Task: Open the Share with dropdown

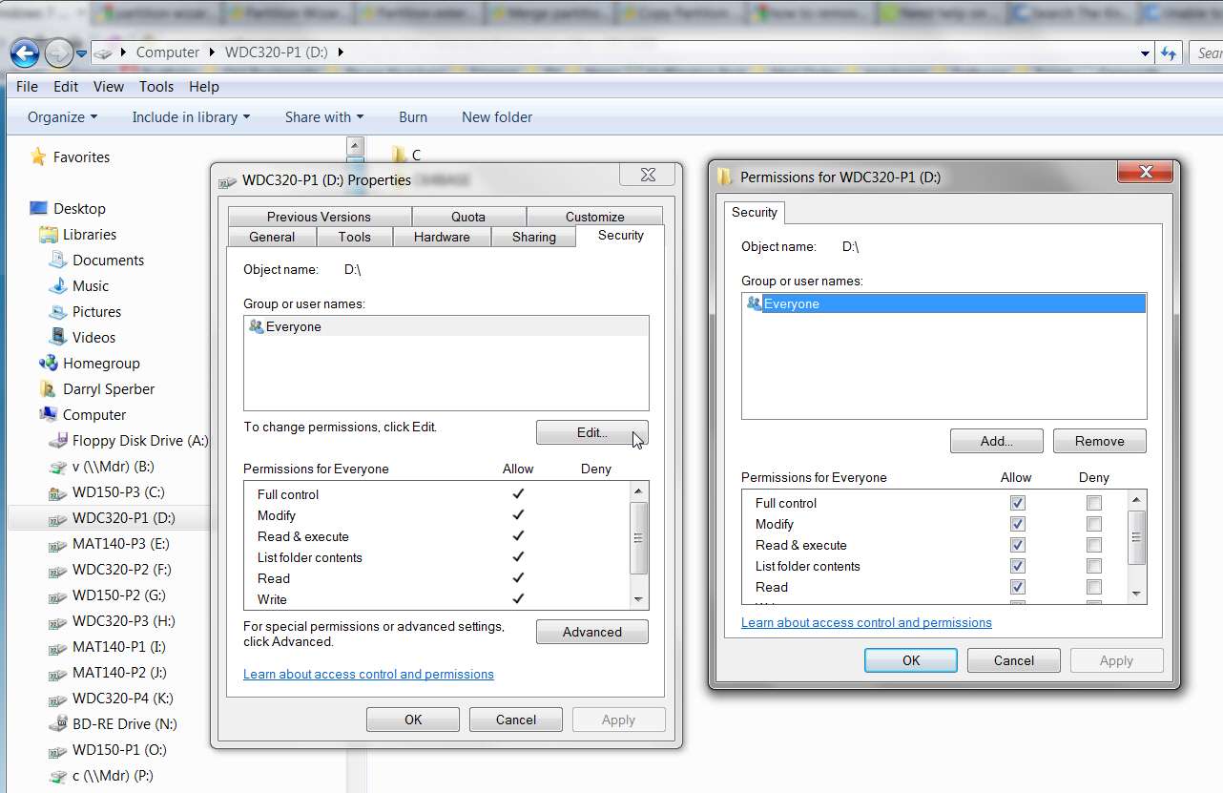Action: click(x=324, y=117)
